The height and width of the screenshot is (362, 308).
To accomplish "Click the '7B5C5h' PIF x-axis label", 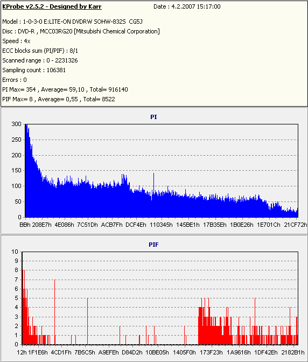I will [x=85, y=352].
